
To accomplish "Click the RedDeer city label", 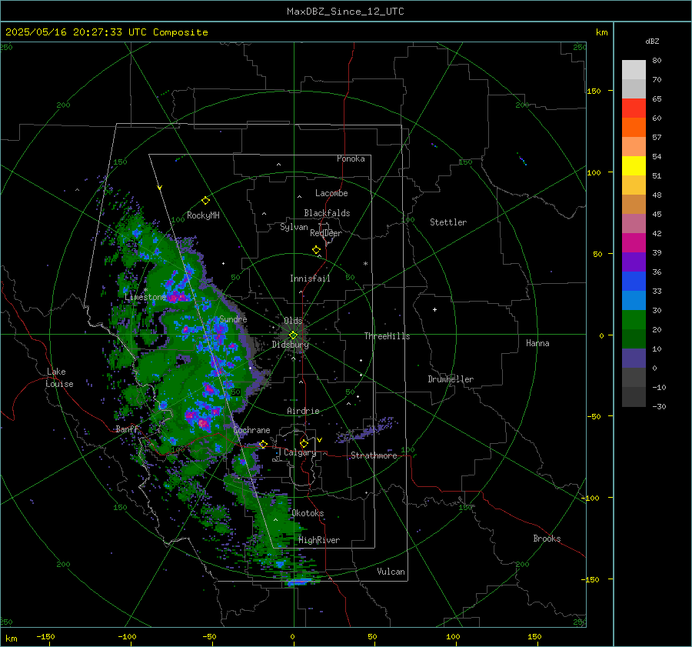I will (x=326, y=233).
